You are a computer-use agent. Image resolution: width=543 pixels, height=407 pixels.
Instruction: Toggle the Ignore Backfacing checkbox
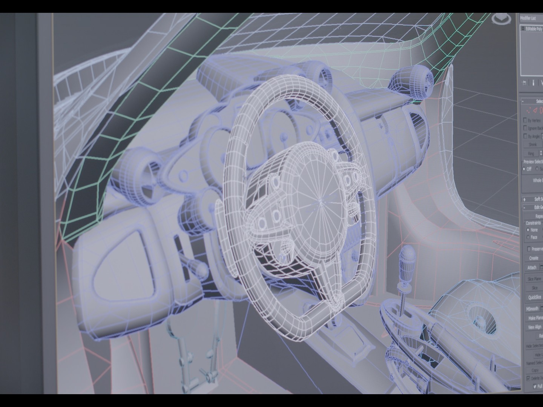[x=525, y=129]
